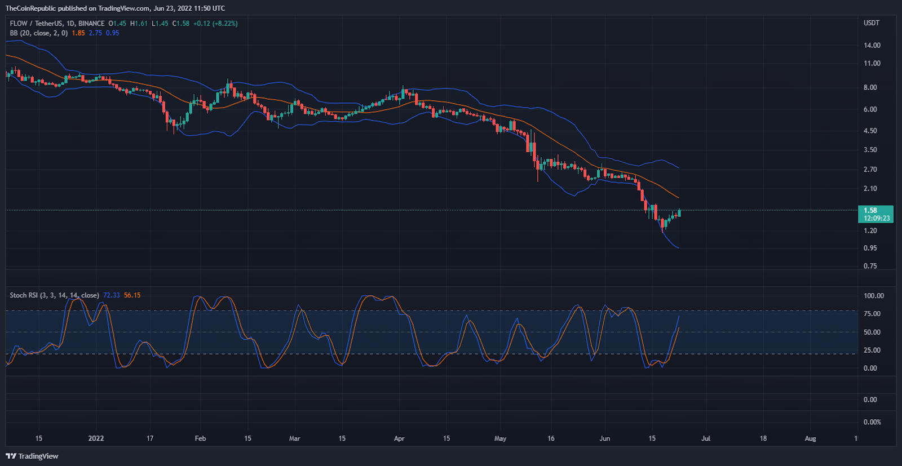Click the 25.00 Stoch RSI axis label
The image size is (902, 466).
point(872,350)
